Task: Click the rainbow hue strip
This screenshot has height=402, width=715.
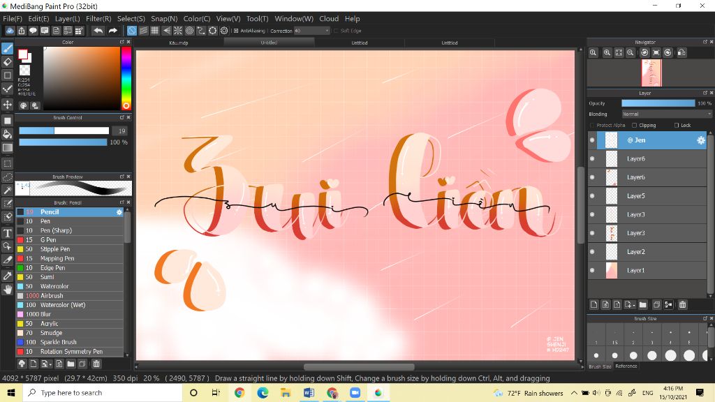Action: 126,78
